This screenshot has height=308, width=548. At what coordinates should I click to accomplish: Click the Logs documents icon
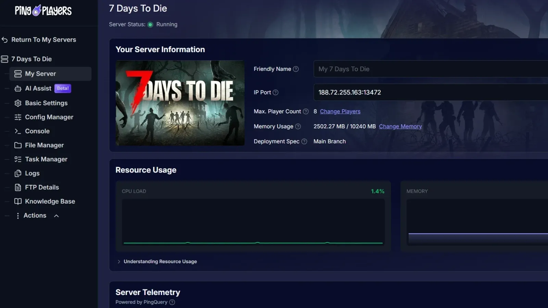[18, 173]
